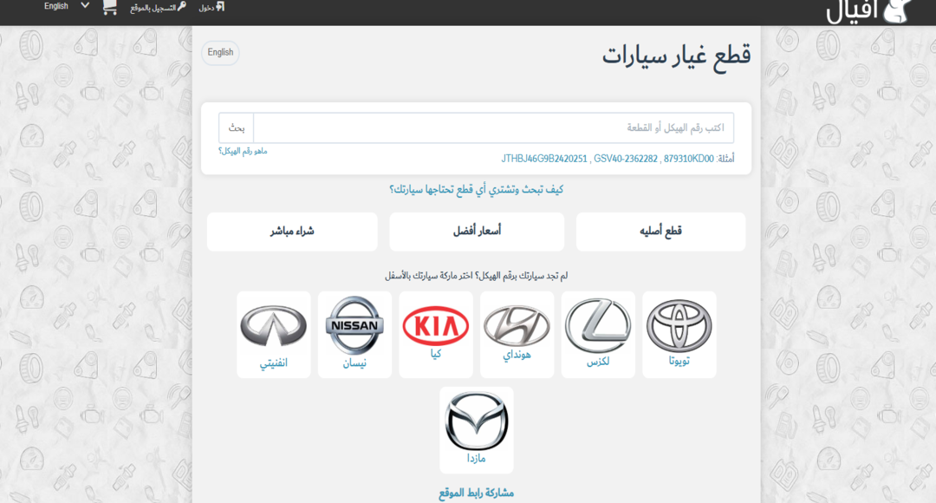
Task: Focus the chassis or part number field
Action: [x=494, y=127]
